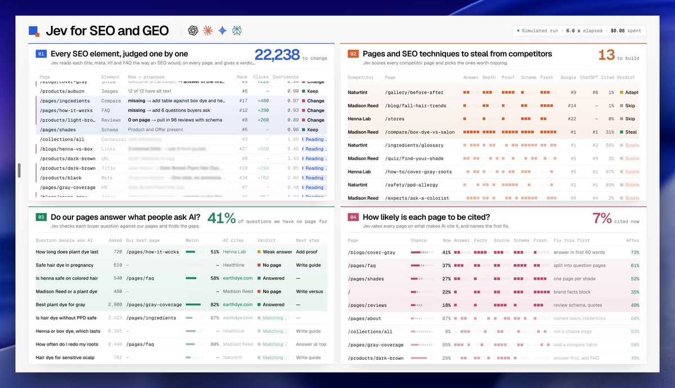This screenshot has width=675, height=388.
Task: Click the 13 to build counter
Action: (618, 55)
